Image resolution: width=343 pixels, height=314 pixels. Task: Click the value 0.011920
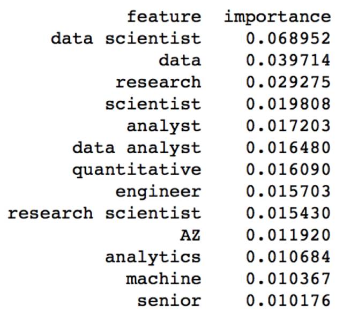[x=288, y=236]
